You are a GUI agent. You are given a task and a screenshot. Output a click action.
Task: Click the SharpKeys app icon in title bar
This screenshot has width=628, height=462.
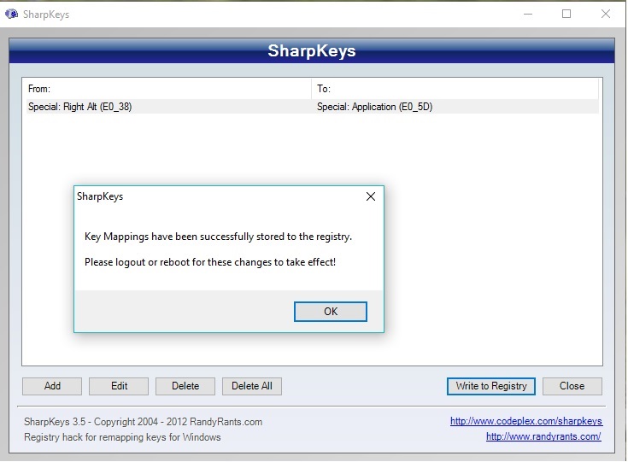pos(12,14)
